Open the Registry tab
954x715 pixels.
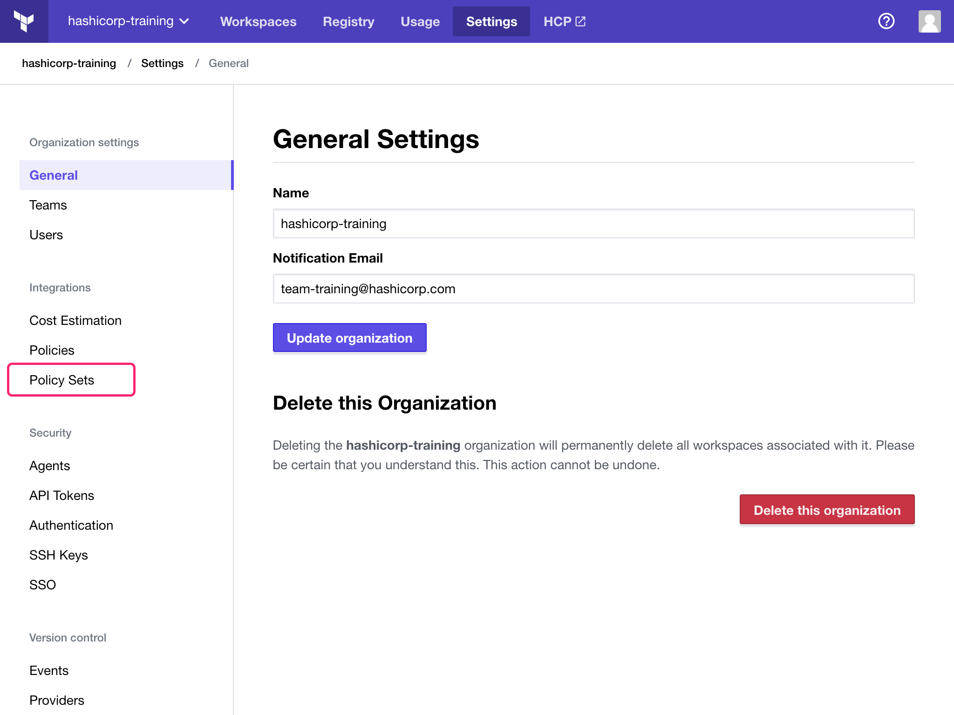point(348,21)
